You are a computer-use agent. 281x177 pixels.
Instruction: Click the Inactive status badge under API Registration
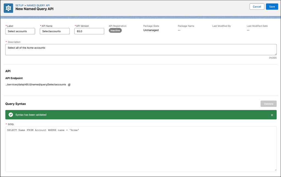[x=115, y=30]
